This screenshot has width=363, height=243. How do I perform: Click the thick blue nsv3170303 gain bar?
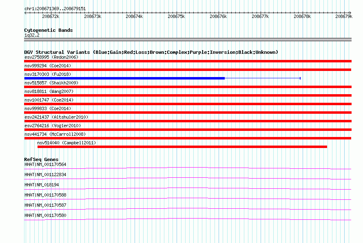(x=124, y=78)
